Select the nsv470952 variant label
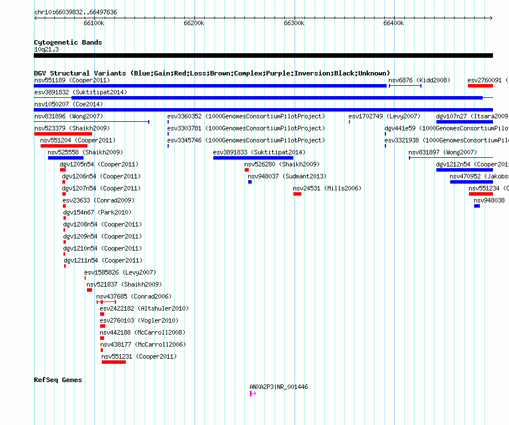This screenshot has width=509, height=425. point(479,176)
